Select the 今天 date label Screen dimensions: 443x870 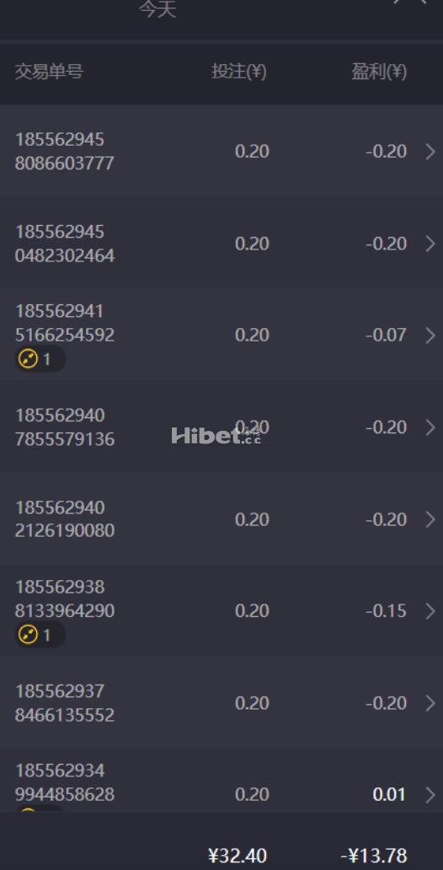[x=157, y=9]
